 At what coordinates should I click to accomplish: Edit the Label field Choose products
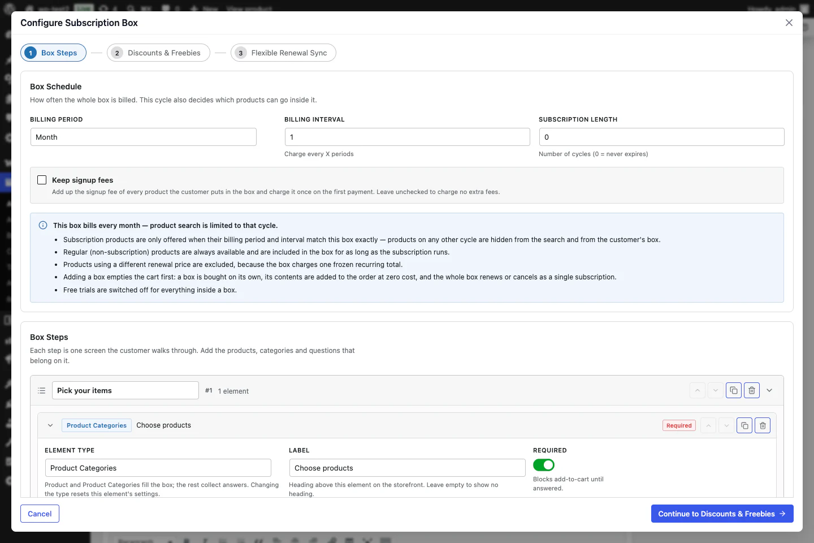(x=408, y=468)
